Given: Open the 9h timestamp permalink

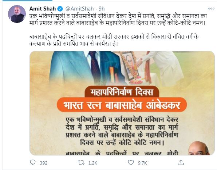Looking at the screenshot, I should pyautogui.click(x=102, y=9).
